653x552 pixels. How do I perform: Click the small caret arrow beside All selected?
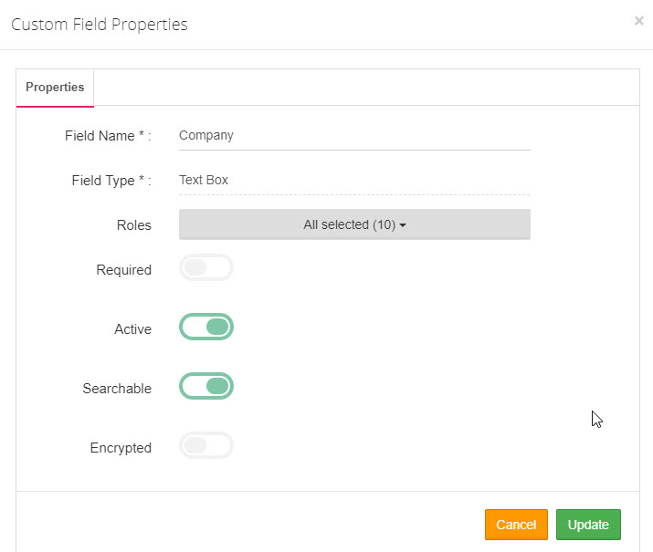[x=403, y=225]
